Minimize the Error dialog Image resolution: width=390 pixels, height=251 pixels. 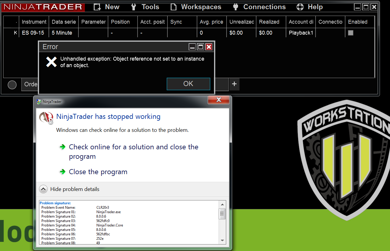tap(192, 47)
